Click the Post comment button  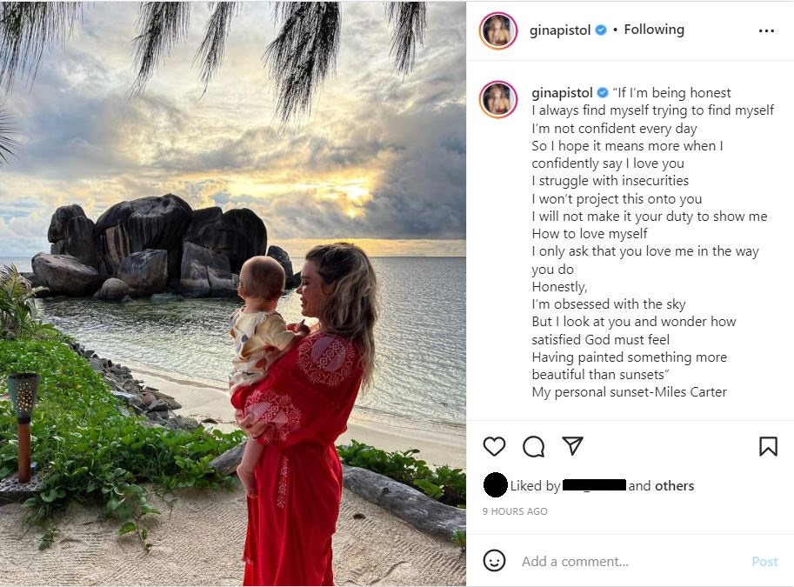tap(764, 561)
